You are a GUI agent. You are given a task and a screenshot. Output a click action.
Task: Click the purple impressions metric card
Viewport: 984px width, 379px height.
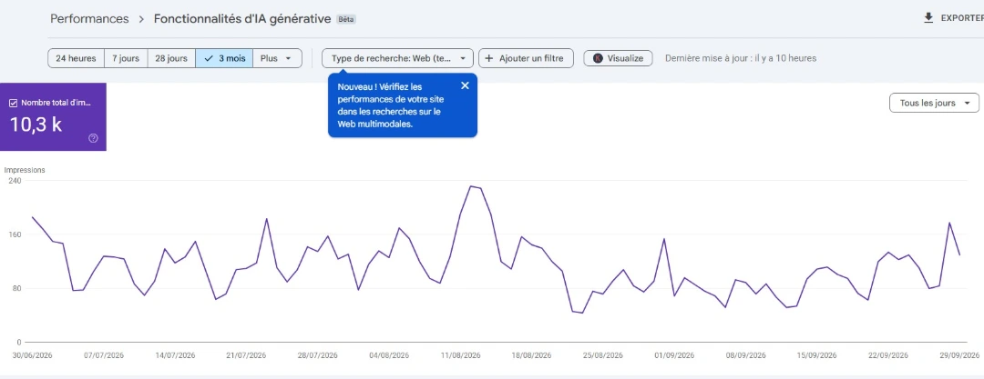tap(53, 117)
